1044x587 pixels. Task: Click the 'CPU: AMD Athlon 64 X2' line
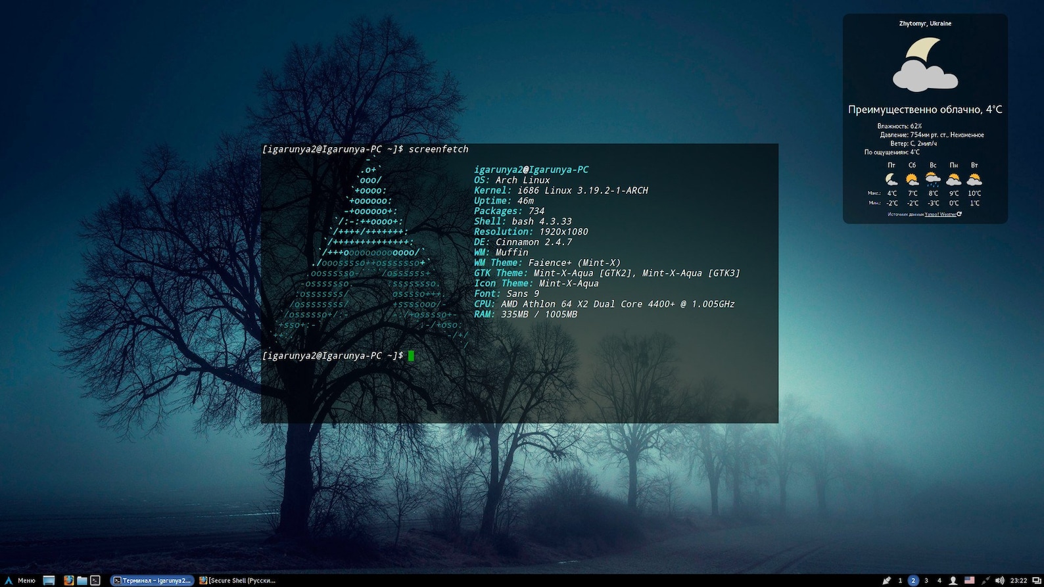coord(604,304)
